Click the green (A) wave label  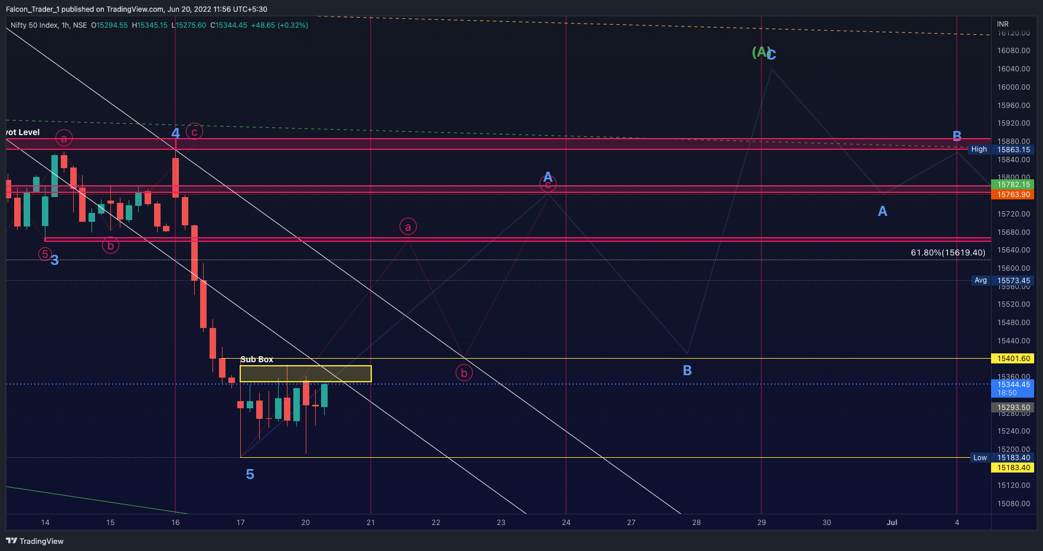(x=760, y=53)
